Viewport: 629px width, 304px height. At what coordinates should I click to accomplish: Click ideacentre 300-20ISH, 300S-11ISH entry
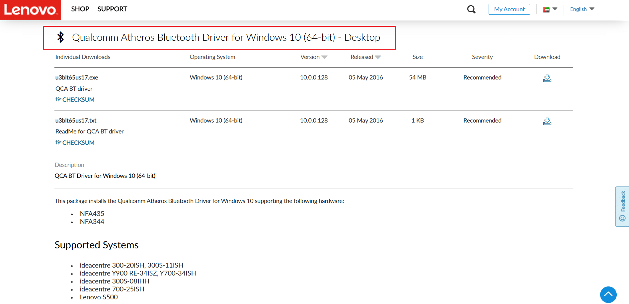[x=131, y=265]
